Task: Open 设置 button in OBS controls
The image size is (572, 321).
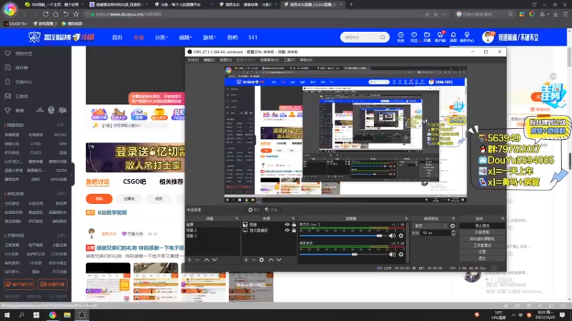Action: coord(482,252)
